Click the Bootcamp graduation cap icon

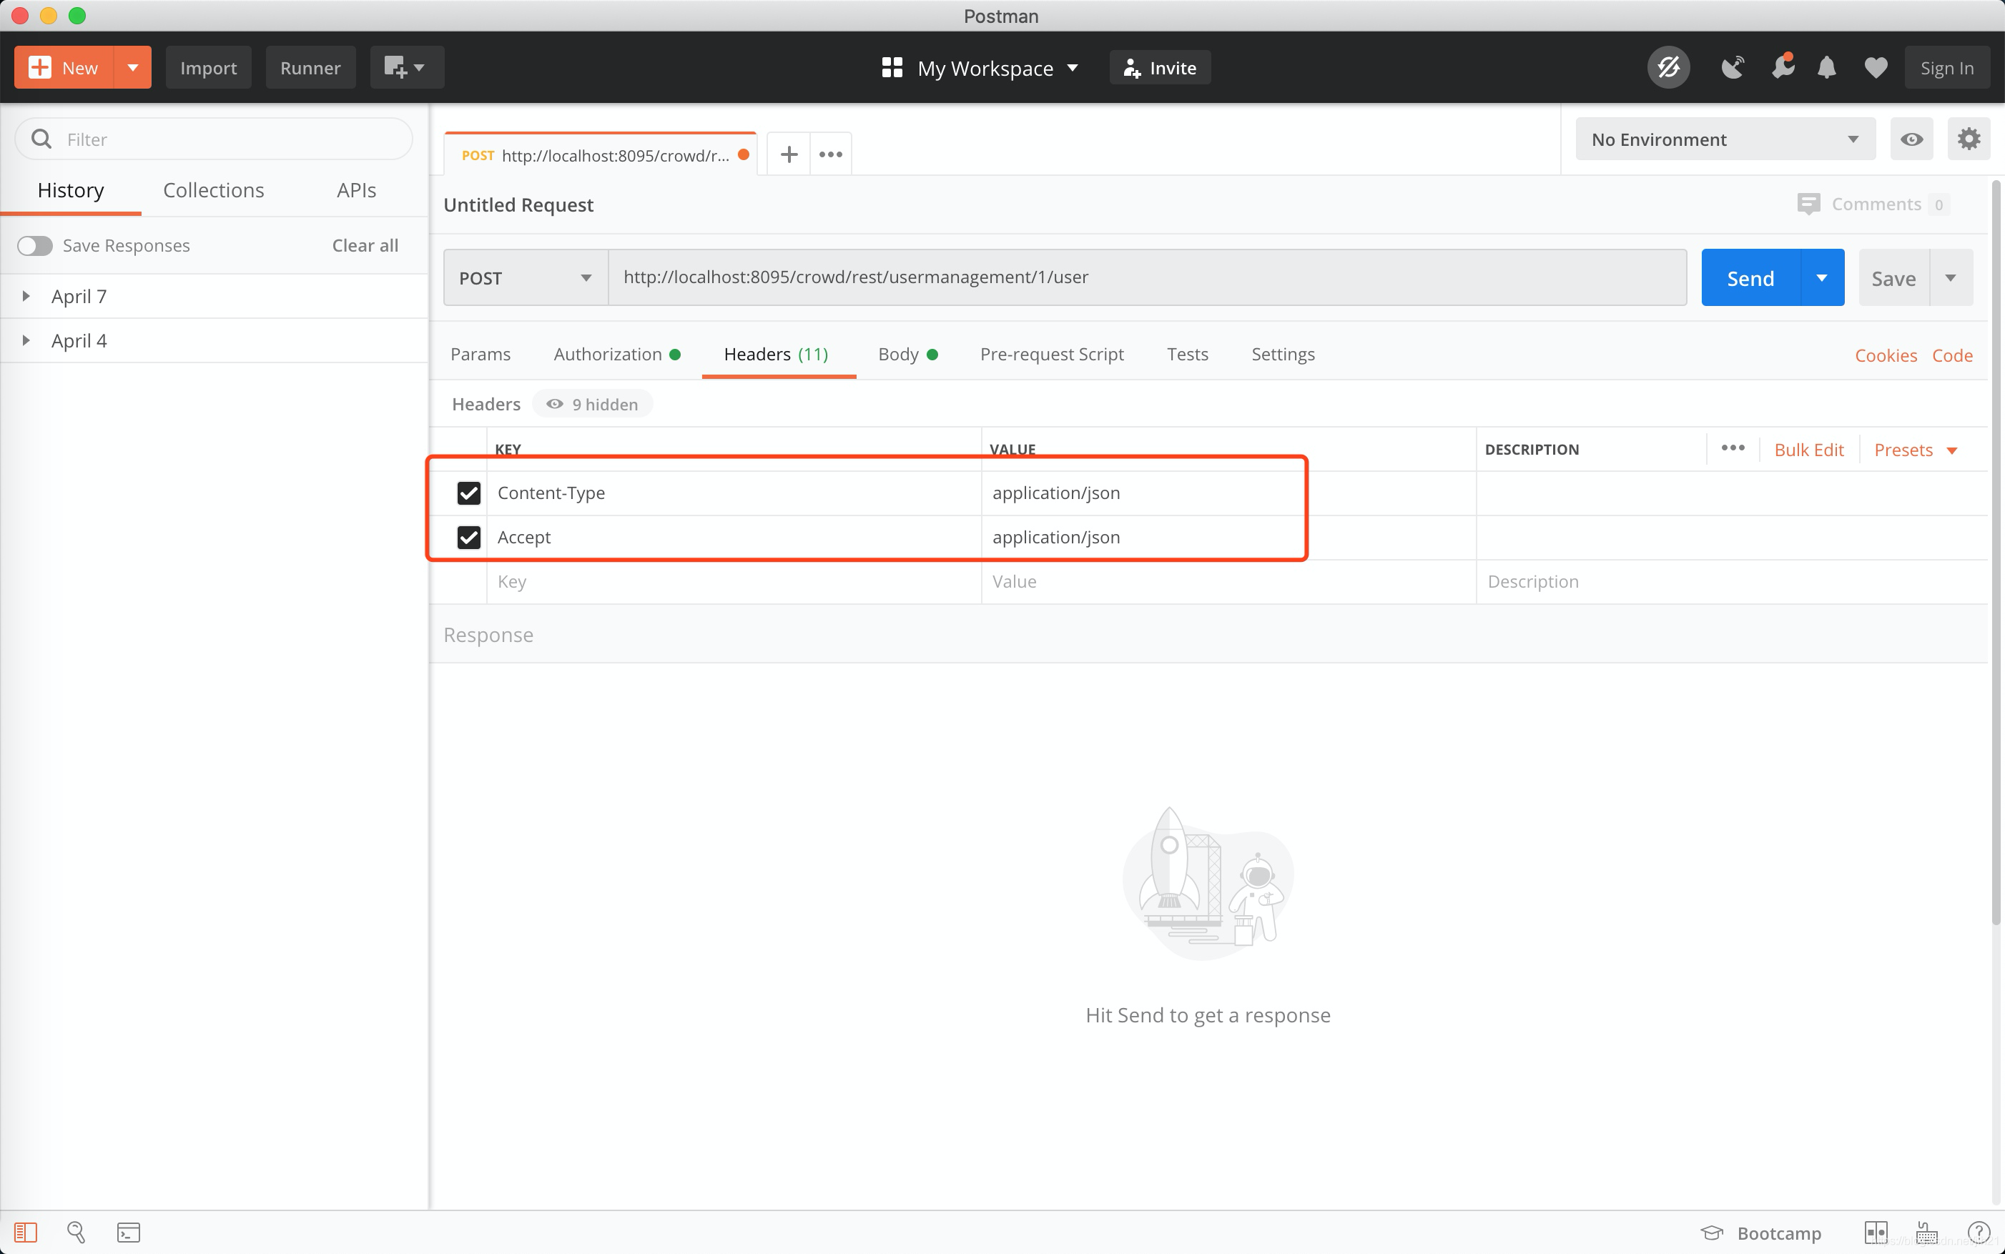pos(1711,1233)
